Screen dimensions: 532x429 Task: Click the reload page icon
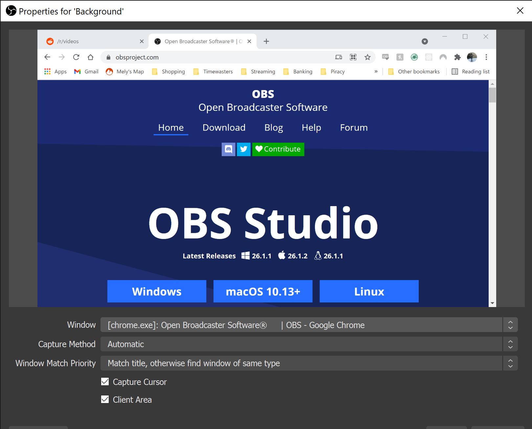point(76,57)
